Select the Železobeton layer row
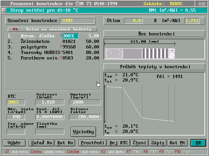Screen dimensions: 209x156 point(52,41)
